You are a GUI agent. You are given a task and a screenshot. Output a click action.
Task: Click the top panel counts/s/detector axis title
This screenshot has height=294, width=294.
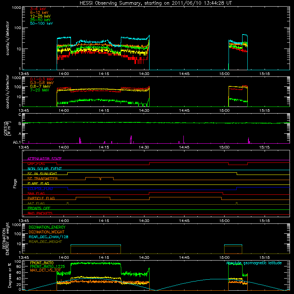tap(7, 38)
